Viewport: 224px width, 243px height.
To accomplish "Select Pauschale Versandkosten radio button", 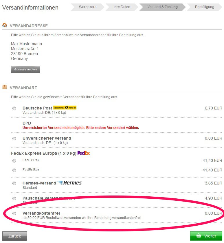I will [14, 198].
